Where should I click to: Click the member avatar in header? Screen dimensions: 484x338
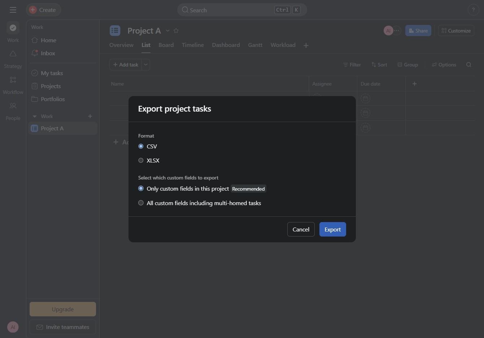[388, 31]
